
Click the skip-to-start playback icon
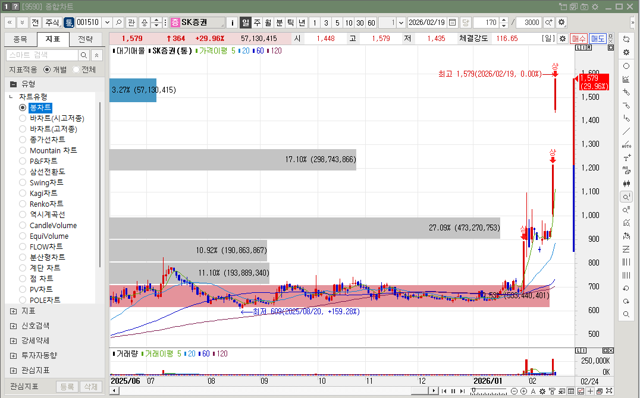click(x=444, y=391)
